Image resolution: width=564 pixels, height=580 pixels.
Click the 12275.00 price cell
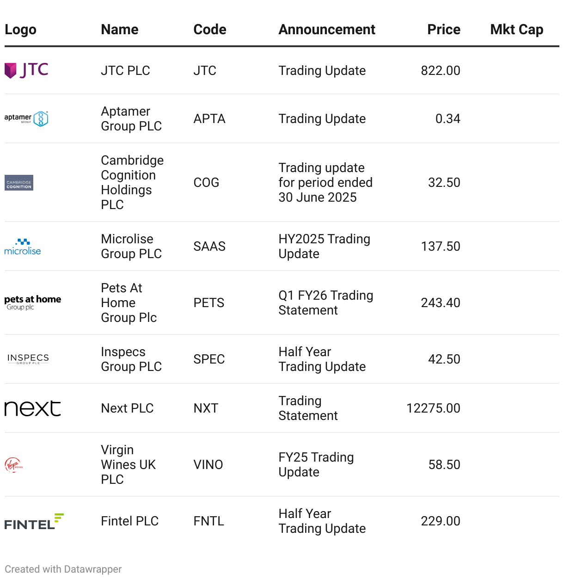(433, 408)
